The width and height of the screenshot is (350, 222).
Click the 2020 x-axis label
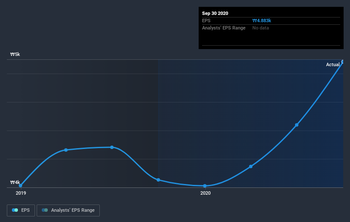tap(205, 193)
